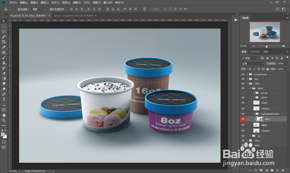Hide the spiral group

[243, 97]
